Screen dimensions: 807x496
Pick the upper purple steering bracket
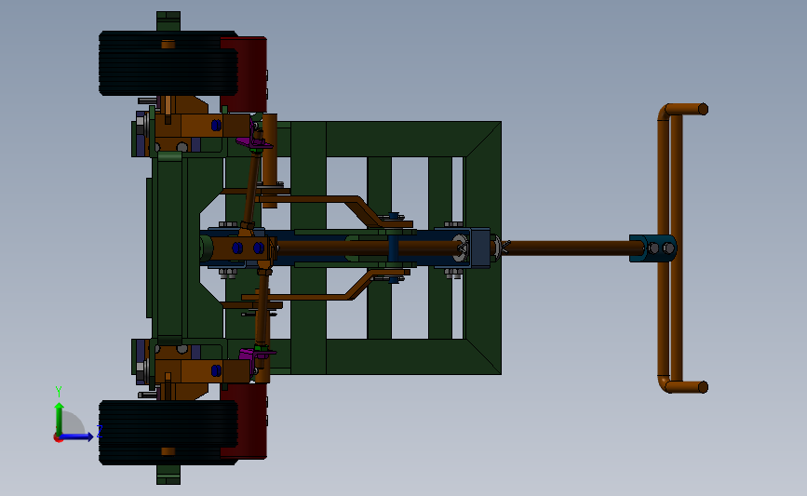[x=254, y=142]
